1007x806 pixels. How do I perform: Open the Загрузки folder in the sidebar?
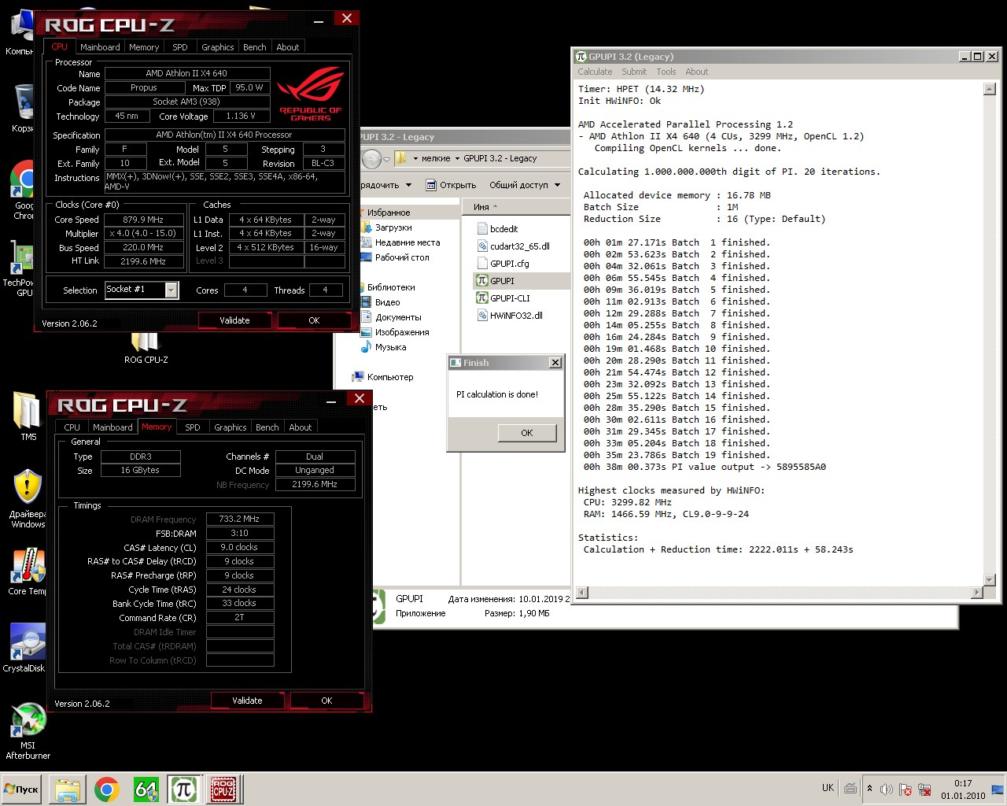coord(387,227)
